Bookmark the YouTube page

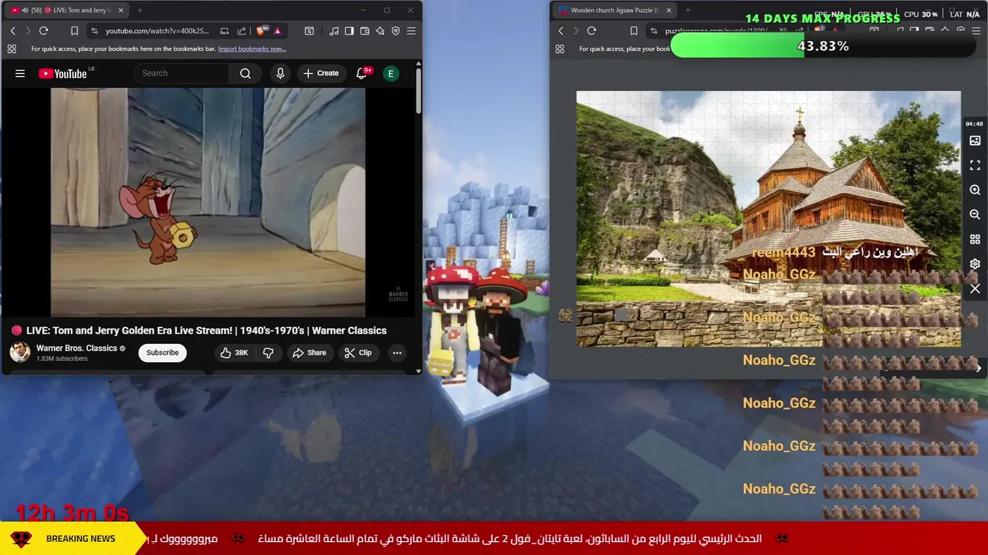pyautogui.click(x=74, y=31)
